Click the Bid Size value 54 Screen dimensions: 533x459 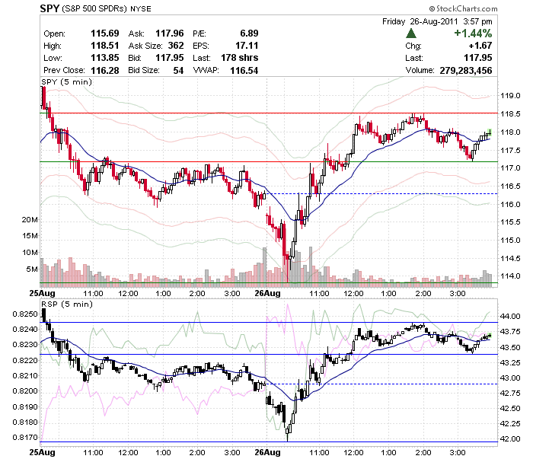(178, 70)
